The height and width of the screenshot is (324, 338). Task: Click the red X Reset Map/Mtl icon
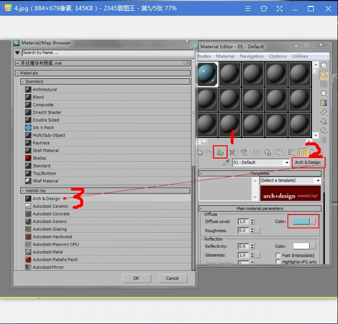coord(232,153)
